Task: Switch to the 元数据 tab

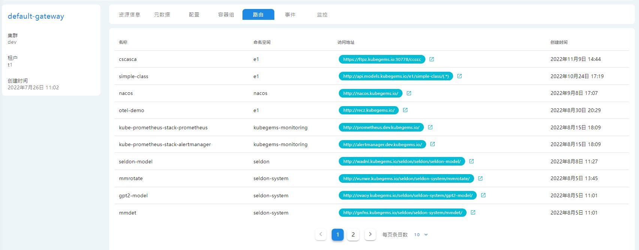Action: click(162, 15)
